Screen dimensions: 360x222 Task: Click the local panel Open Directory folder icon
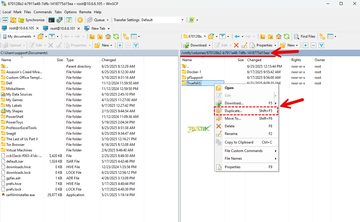40,36
